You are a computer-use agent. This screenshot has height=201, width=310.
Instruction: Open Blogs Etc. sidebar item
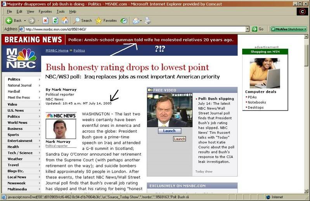point(16,171)
